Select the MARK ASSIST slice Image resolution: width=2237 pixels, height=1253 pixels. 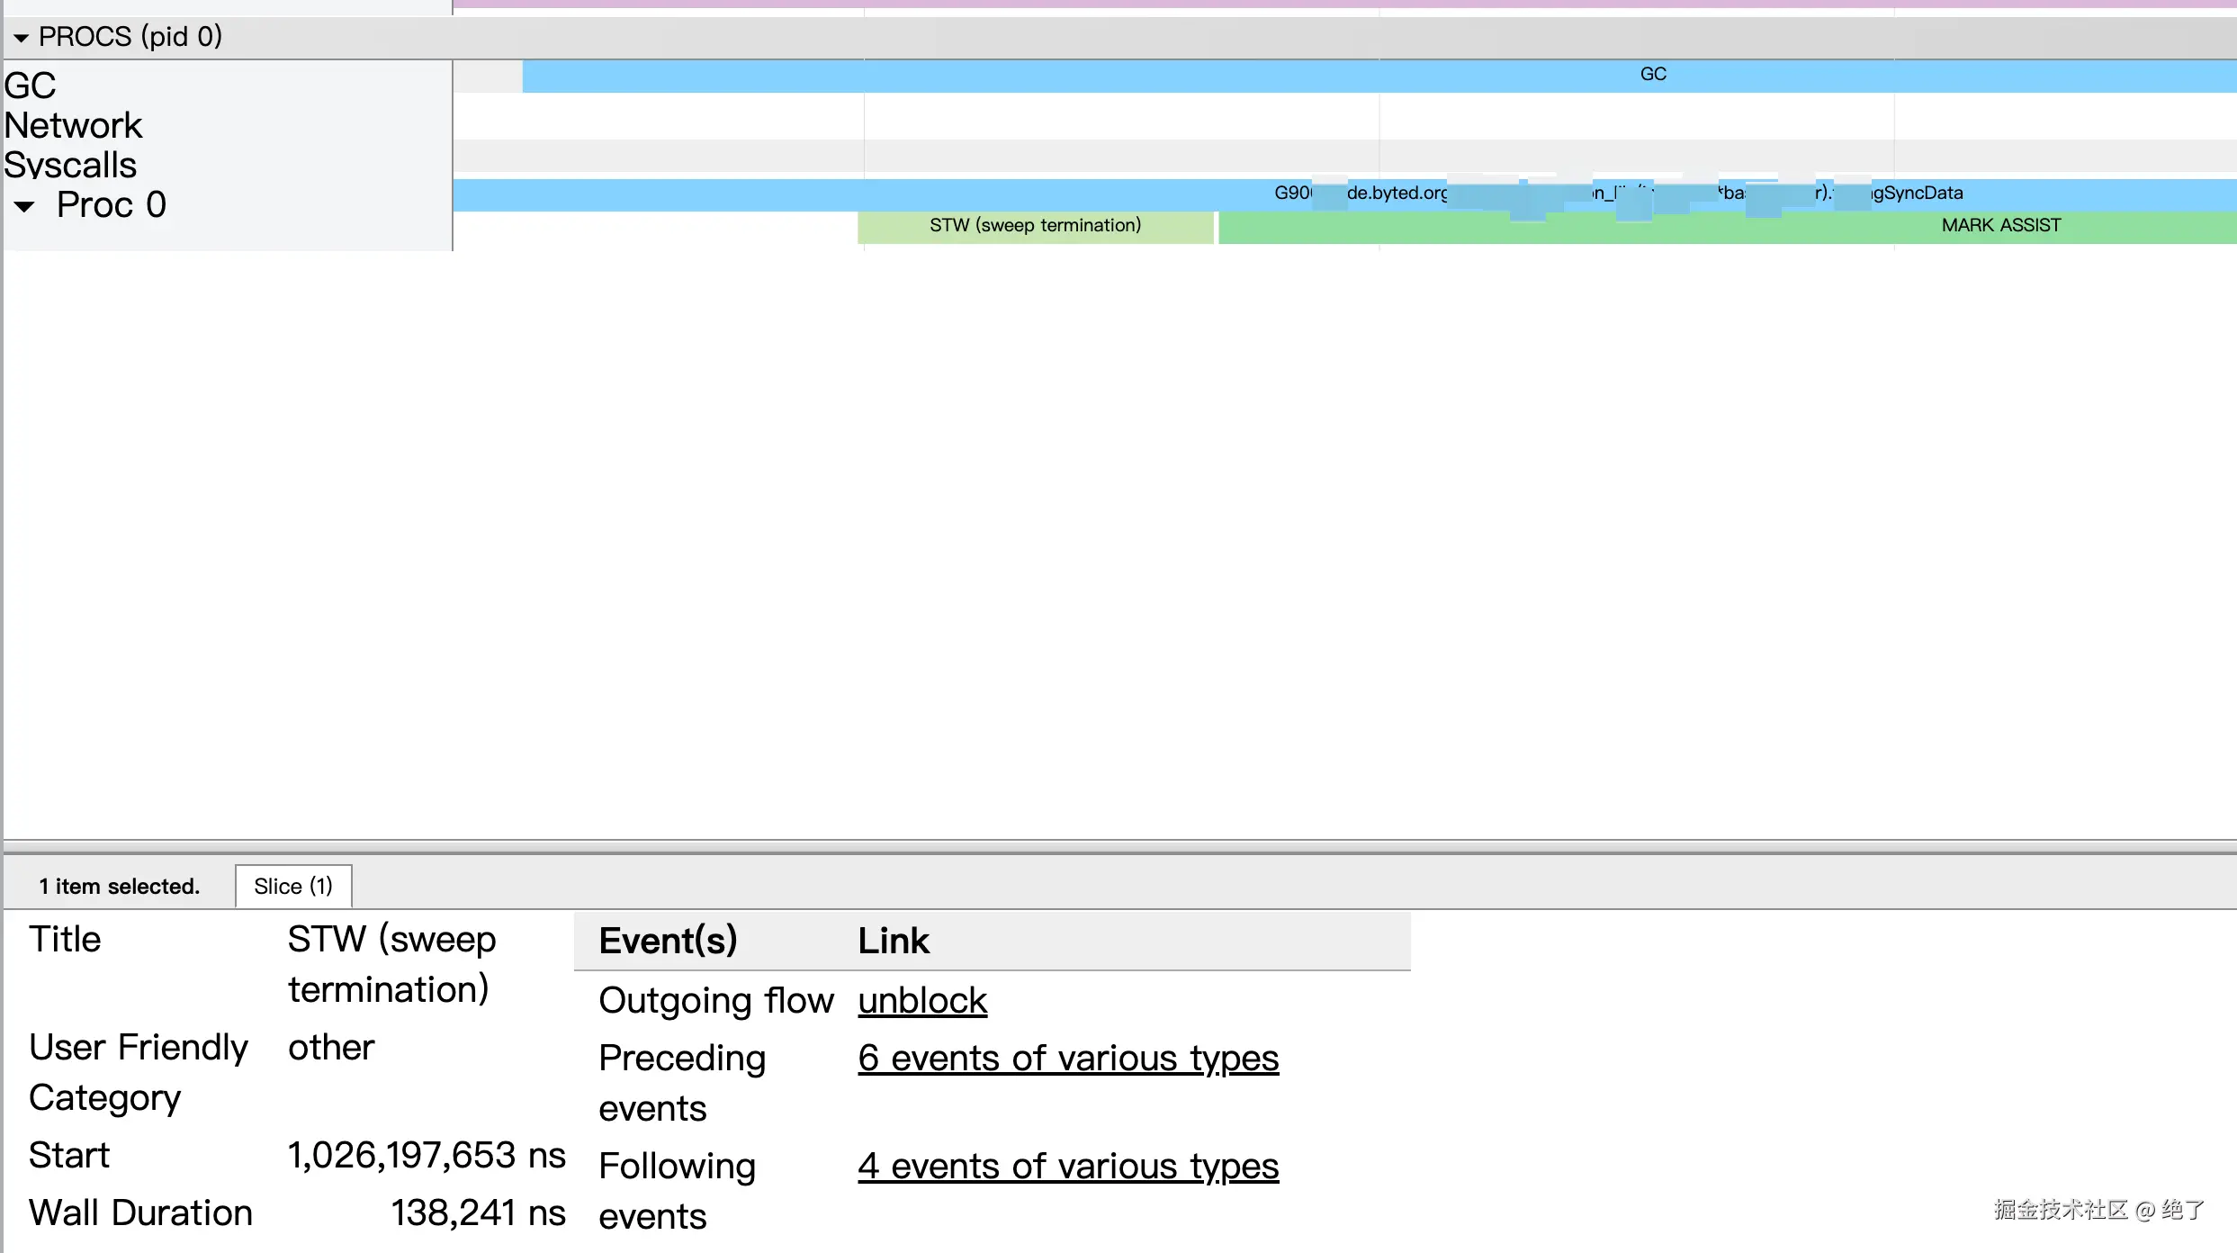(x=1999, y=226)
